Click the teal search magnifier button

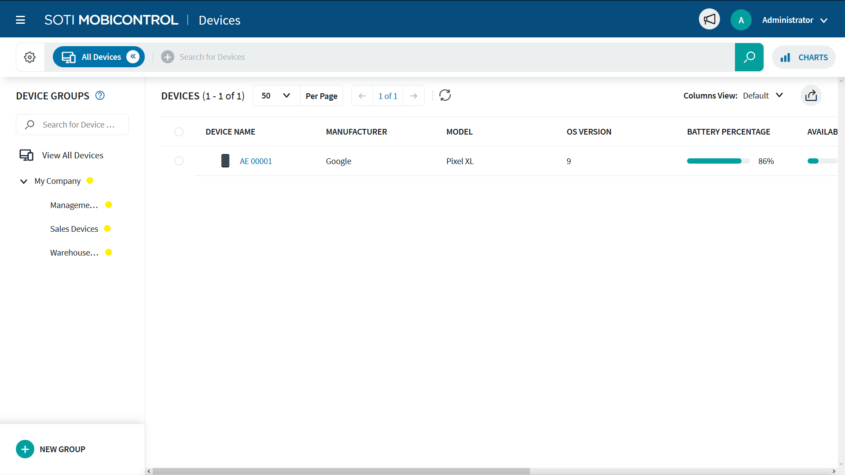[749, 57]
